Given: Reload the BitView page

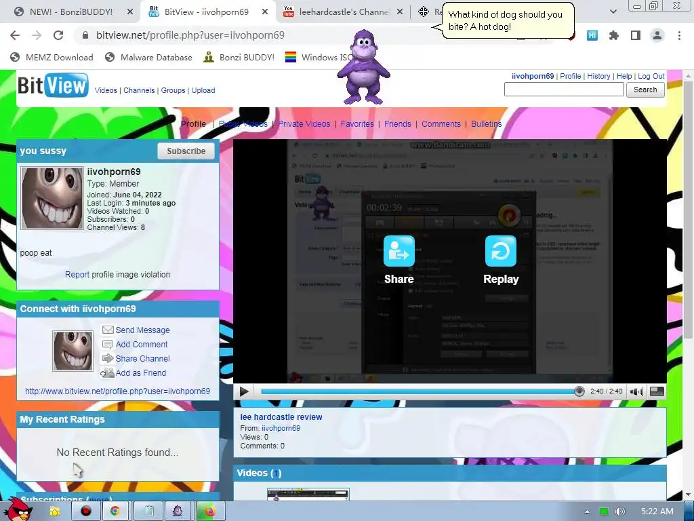Looking at the screenshot, I should pyautogui.click(x=58, y=35).
